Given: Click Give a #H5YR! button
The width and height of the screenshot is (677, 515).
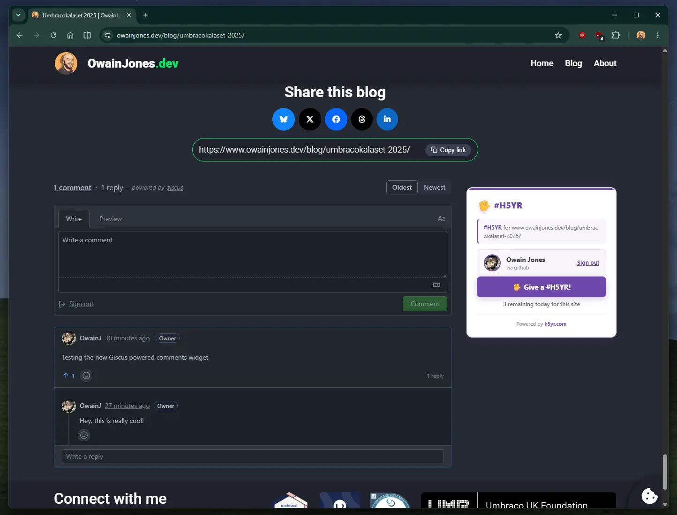Looking at the screenshot, I should (542, 287).
